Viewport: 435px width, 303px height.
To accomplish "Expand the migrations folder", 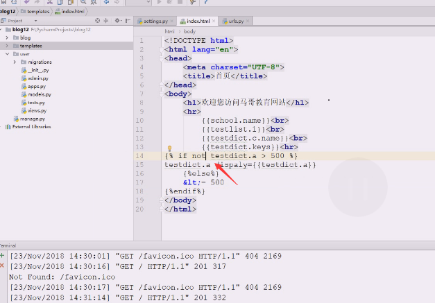I will (15, 62).
